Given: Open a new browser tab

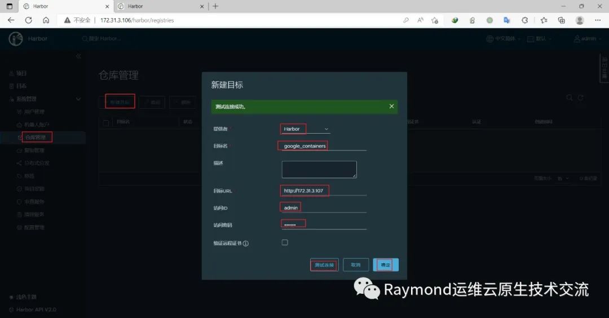Looking at the screenshot, I should pyautogui.click(x=215, y=6).
